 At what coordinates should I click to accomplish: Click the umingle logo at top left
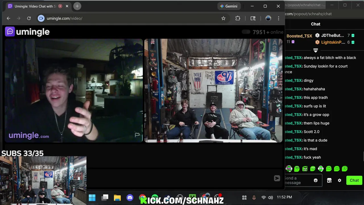tap(27, 32)
